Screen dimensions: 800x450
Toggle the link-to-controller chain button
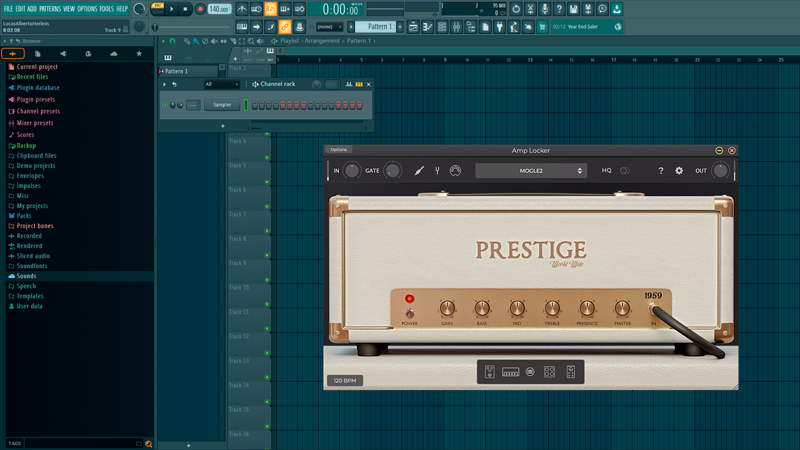pos(285,27)
